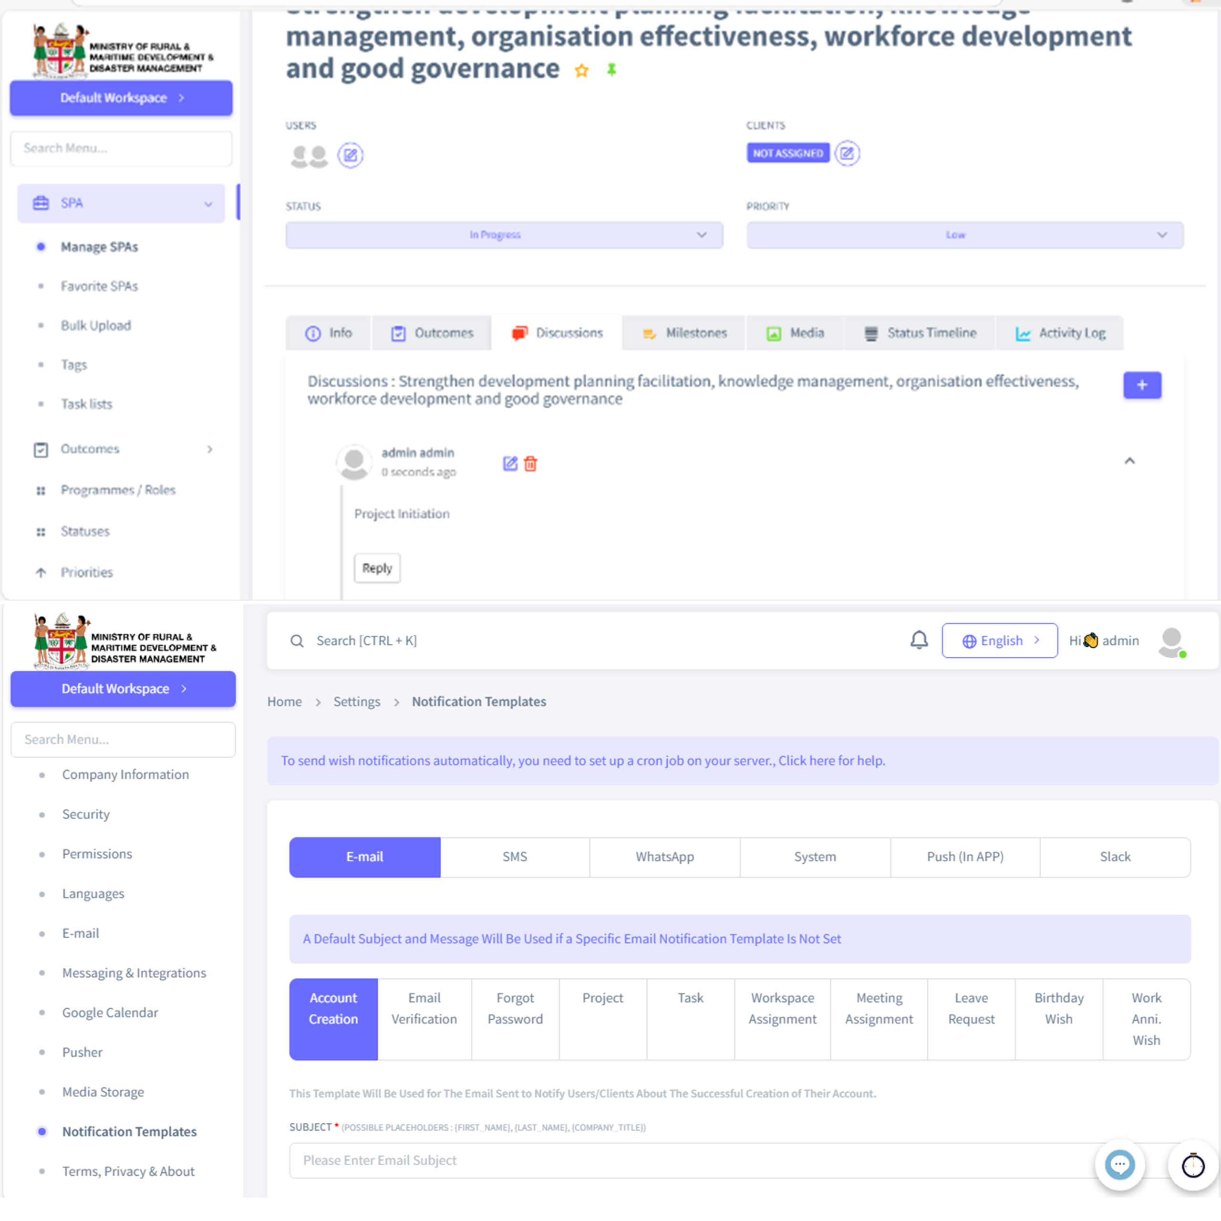Open the English language dropdown

(x=999, y=640)
